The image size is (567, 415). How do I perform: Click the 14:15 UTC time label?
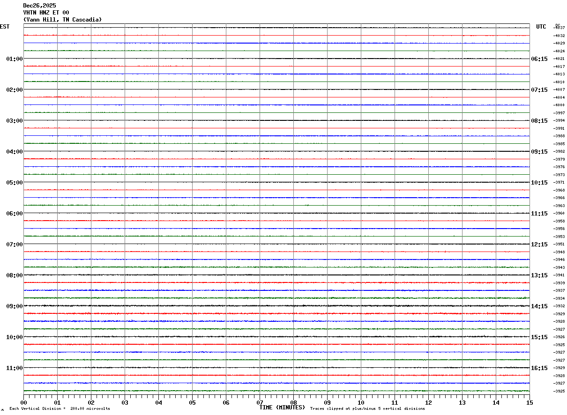(x=539, y=306)
